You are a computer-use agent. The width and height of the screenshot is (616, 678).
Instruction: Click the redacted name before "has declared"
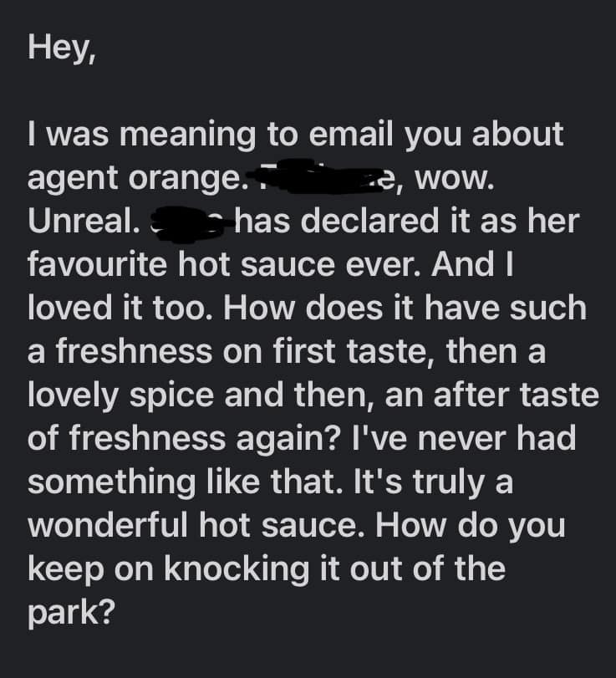point(189,221)
